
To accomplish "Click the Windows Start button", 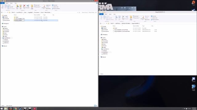I will [2, 109].
